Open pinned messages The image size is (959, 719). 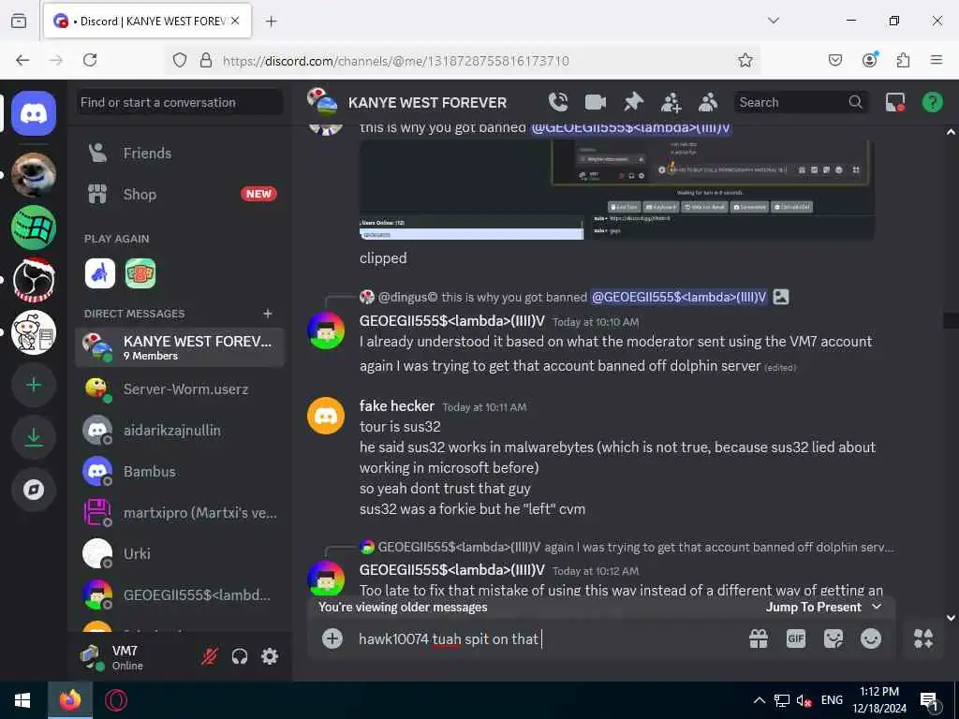tap(634, 102)
